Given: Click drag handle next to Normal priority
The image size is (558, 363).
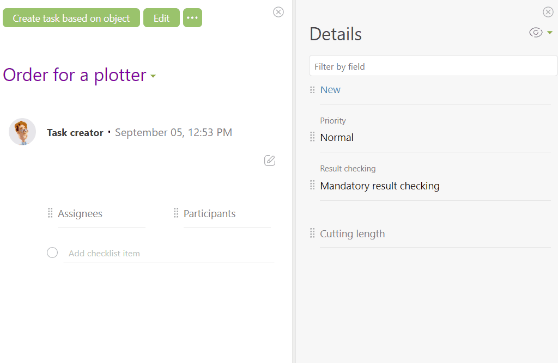Looking at the screenshot, I should (x=312, y=137).
